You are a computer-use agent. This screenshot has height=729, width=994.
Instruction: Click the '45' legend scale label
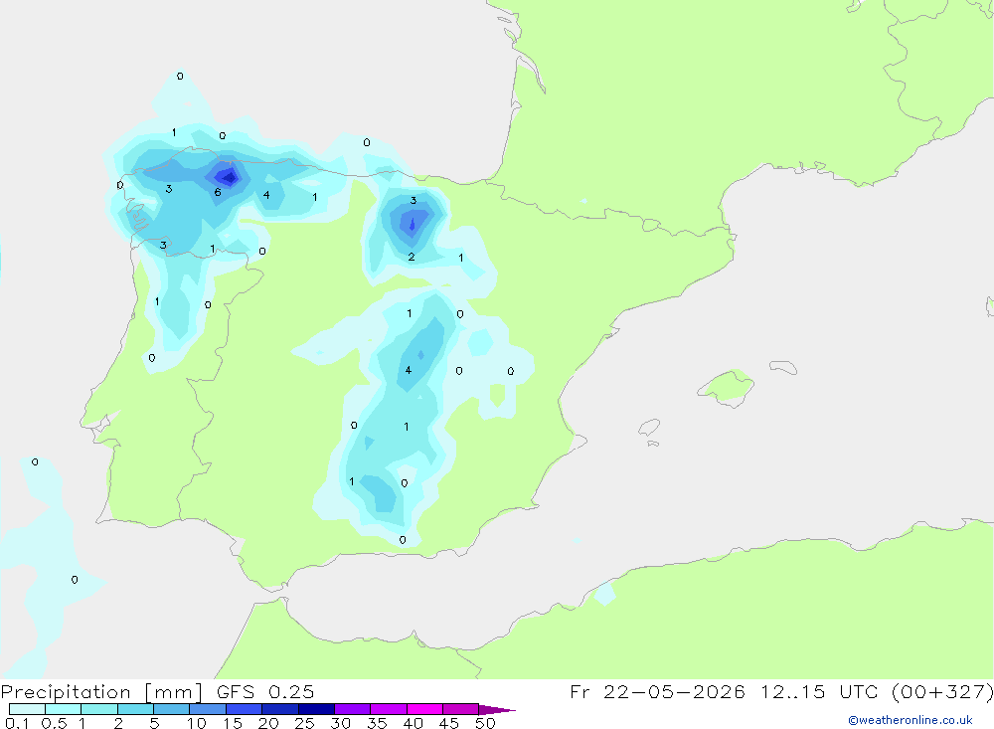pyautogui.click(x=449, y=723)
